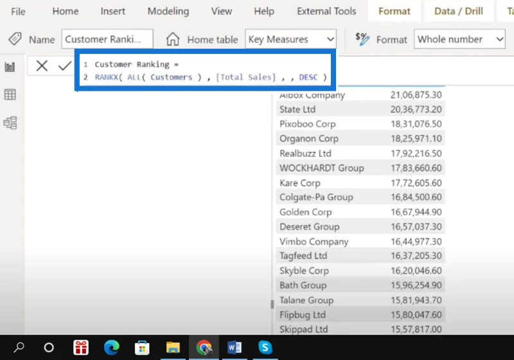Select the WOCKHARDT Group row
This screenshot has width=514, height=360.
(x=360, y=168)
